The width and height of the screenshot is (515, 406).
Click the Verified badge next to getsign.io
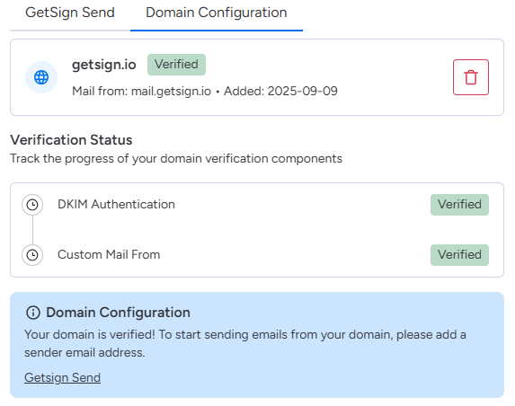coord(176,65)
